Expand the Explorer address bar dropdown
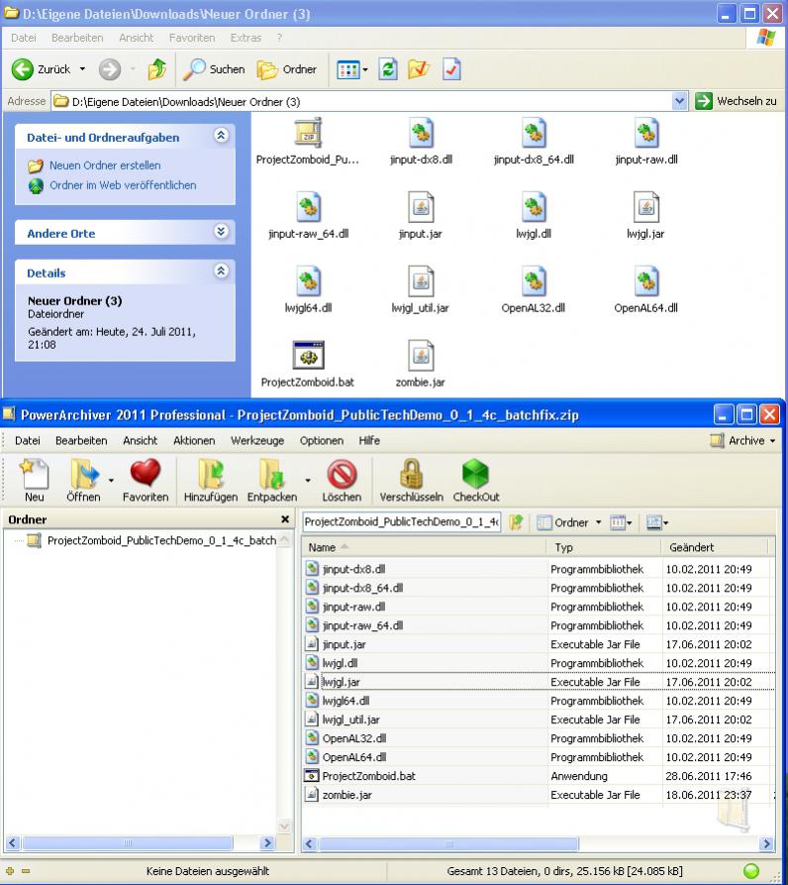The height and width of the screenshot is (885, 788). pyautogui.click(x=679, y=102)
